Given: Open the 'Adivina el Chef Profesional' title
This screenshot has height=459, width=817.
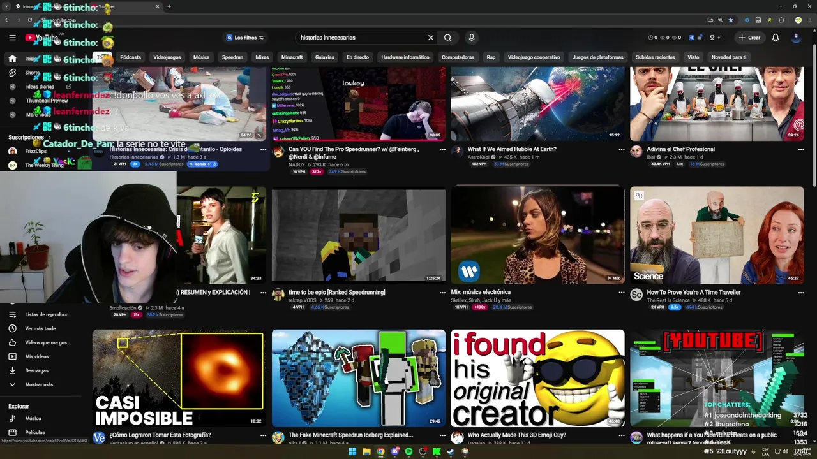Looking at the screenshot, I should coord(680,149).
